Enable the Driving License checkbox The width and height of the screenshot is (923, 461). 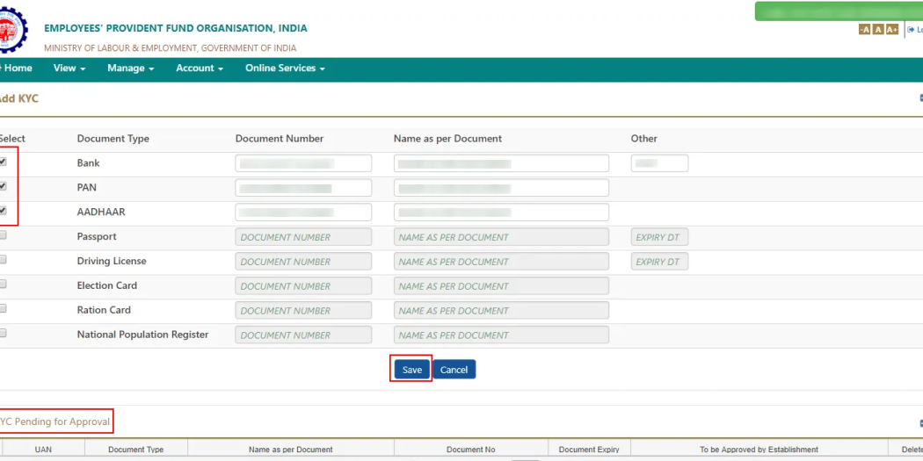(x=4, y=260)
